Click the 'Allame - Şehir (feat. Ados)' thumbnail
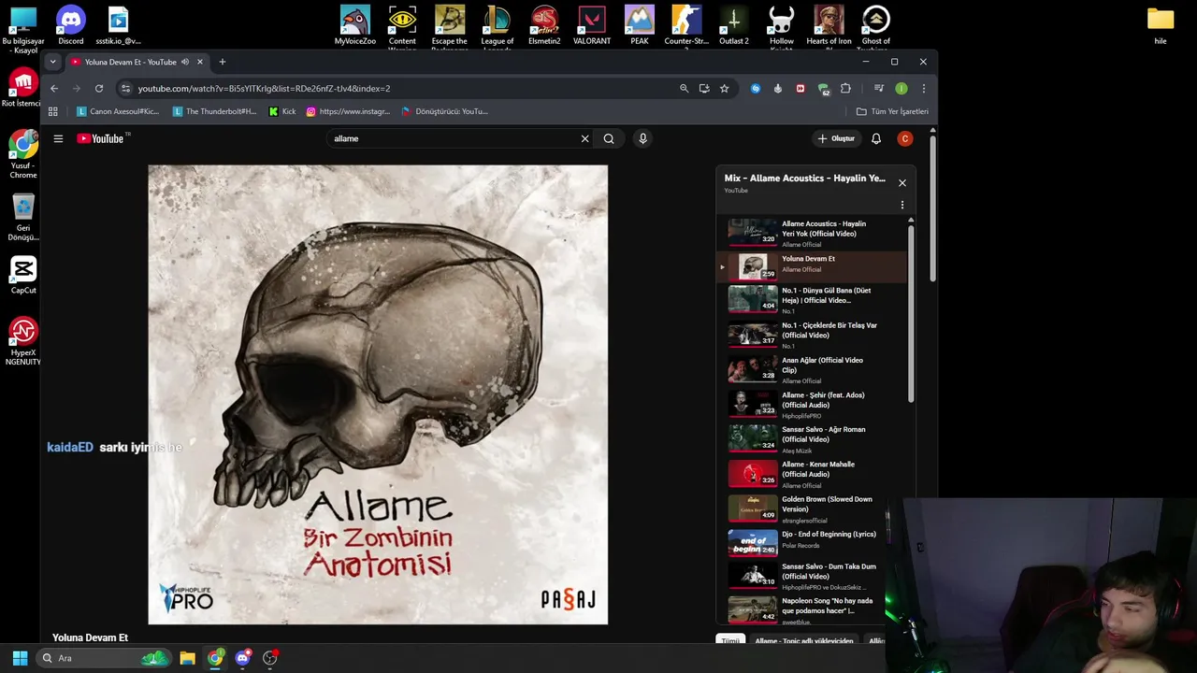The width and height of the screenshot is (1197, 673). pos(753,405)
